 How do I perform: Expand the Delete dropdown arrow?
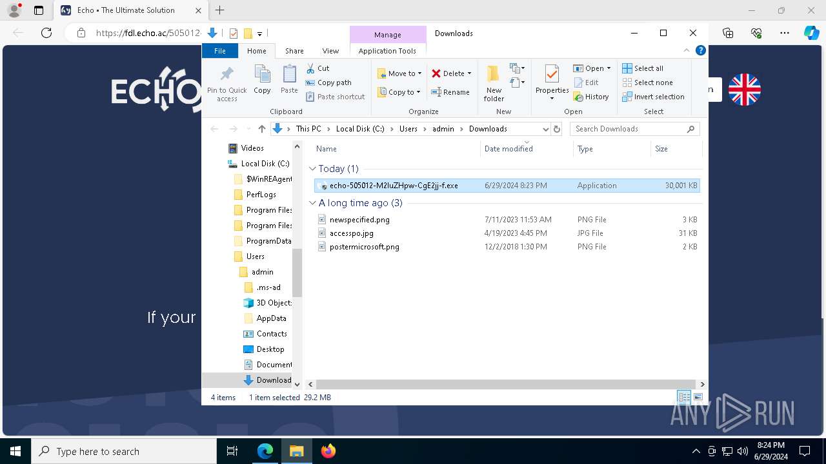(x=469, y=73)
